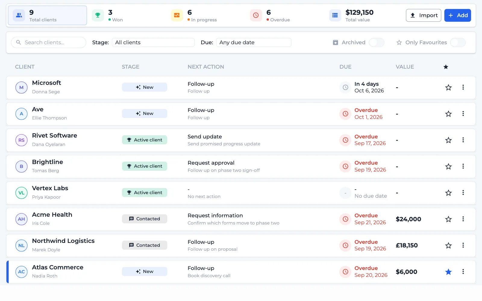This screenshot has width=482, height=301.
Task: Click the Contacted badge for Acme Health
Action: tap(145, 219)
